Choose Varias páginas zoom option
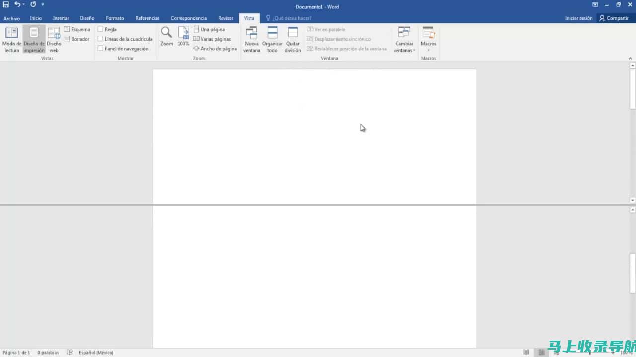636x357 pixels. (x=212, y=39)
